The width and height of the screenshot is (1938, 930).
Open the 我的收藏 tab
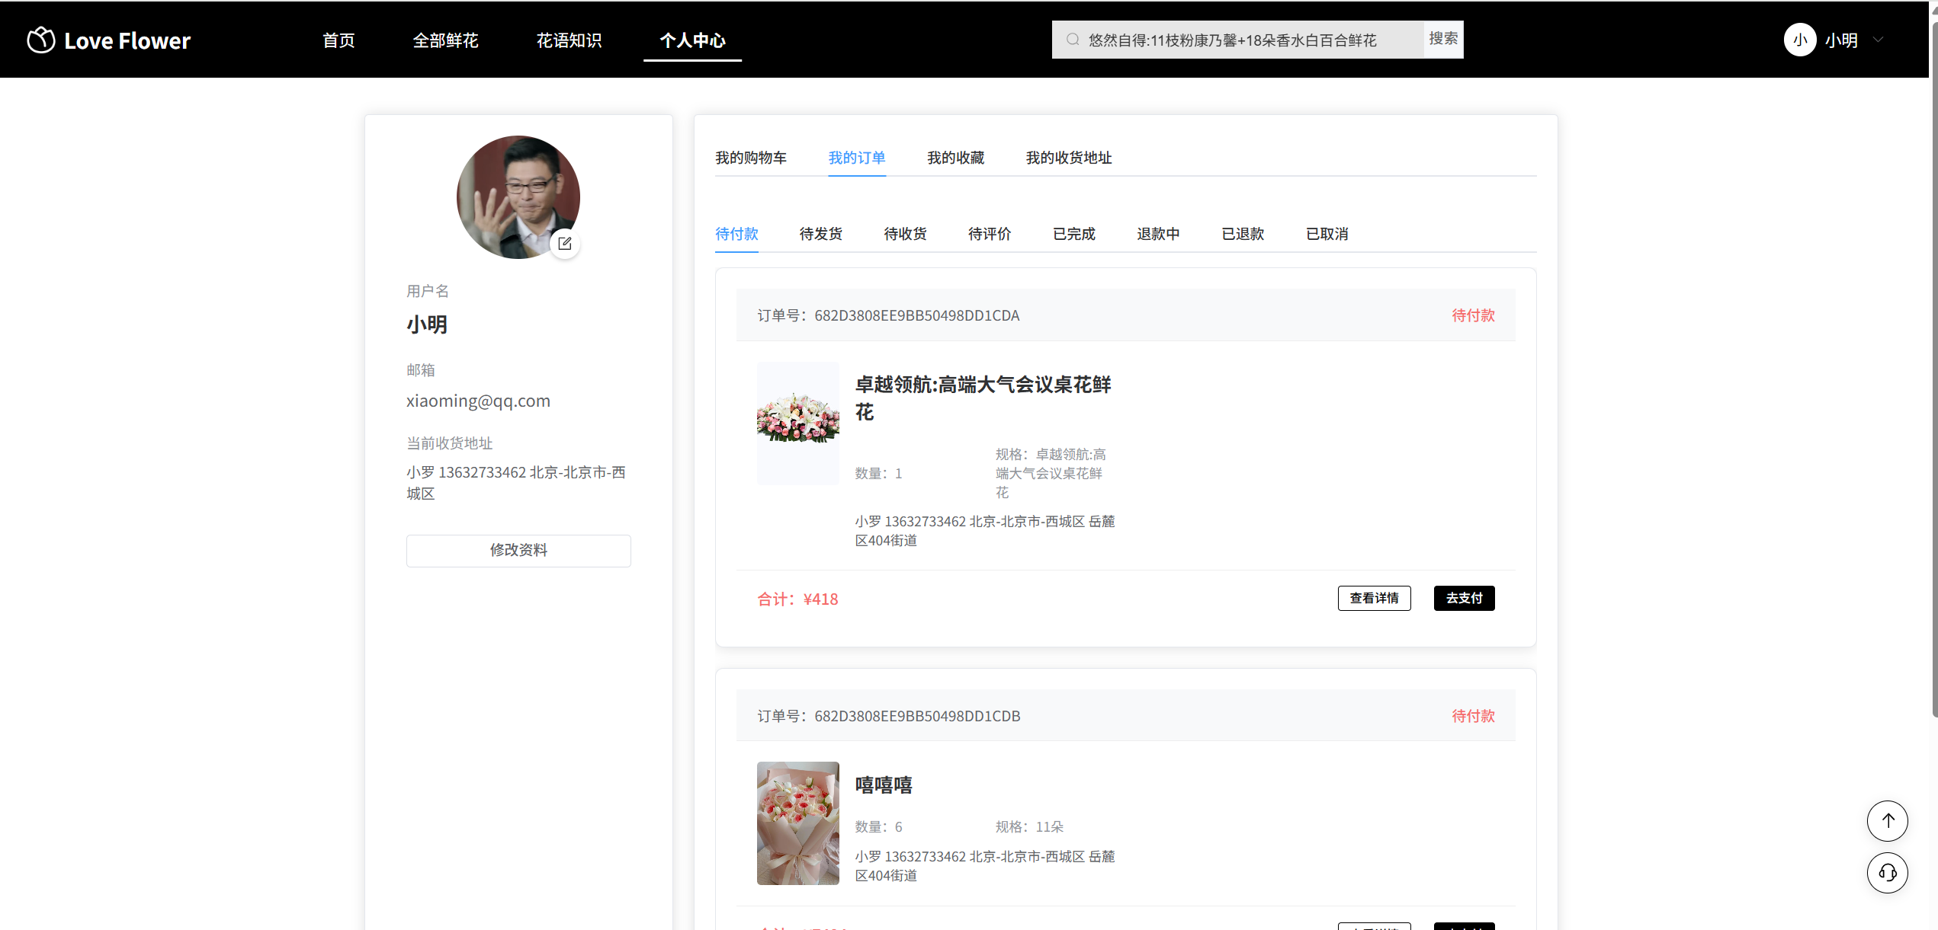point(955,158)
